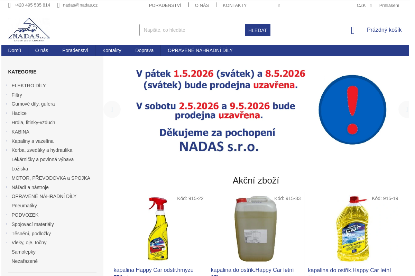
Task: Expand Kapaliny a vazelína category
Action: [x=7, y=141]
